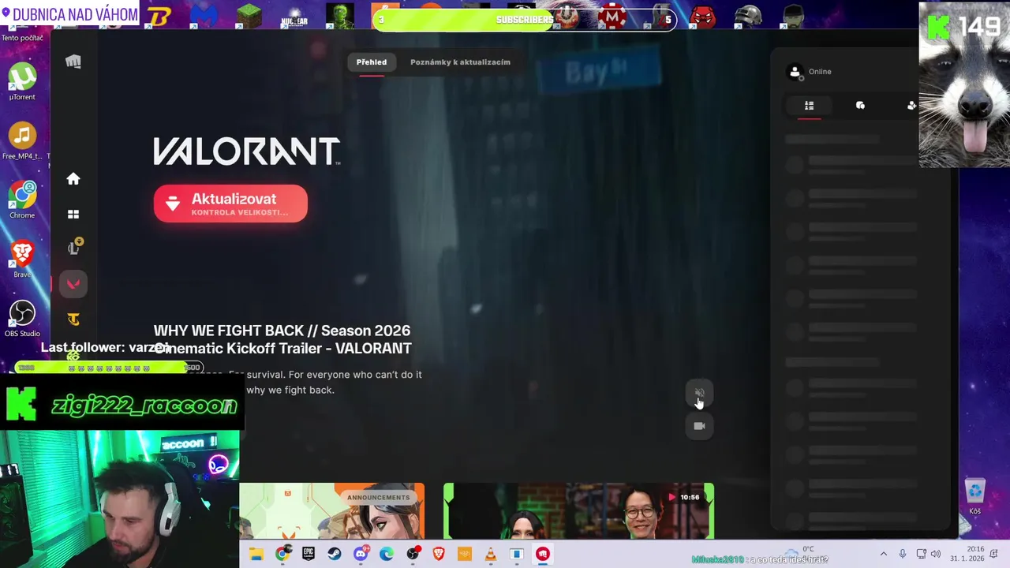This screenshot has width=1010, height=568.
Task: Switch to Riot Client on the taskbar
Action: [543, 555]
